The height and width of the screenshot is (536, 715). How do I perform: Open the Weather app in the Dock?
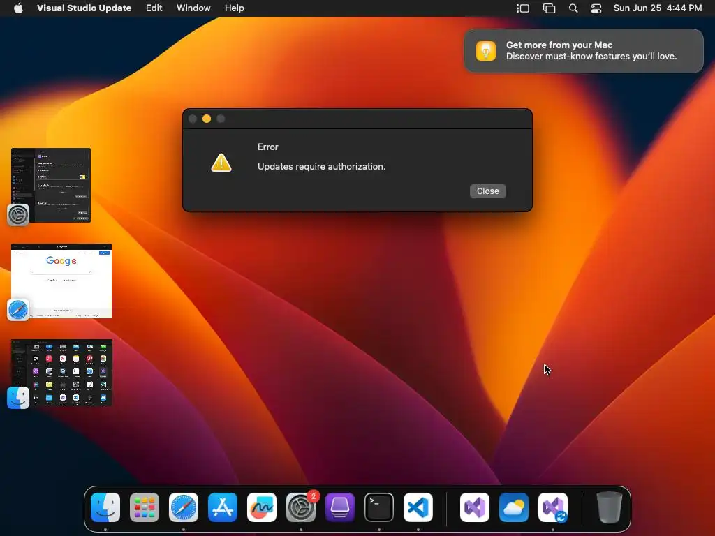click(514, 507)
